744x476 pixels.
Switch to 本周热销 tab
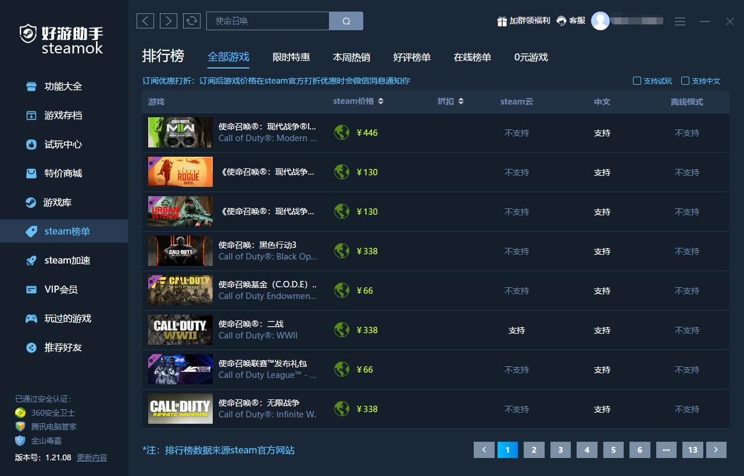[352, 57]
